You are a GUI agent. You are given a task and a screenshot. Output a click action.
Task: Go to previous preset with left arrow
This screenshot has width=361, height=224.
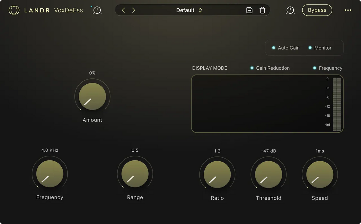(123, 10)
